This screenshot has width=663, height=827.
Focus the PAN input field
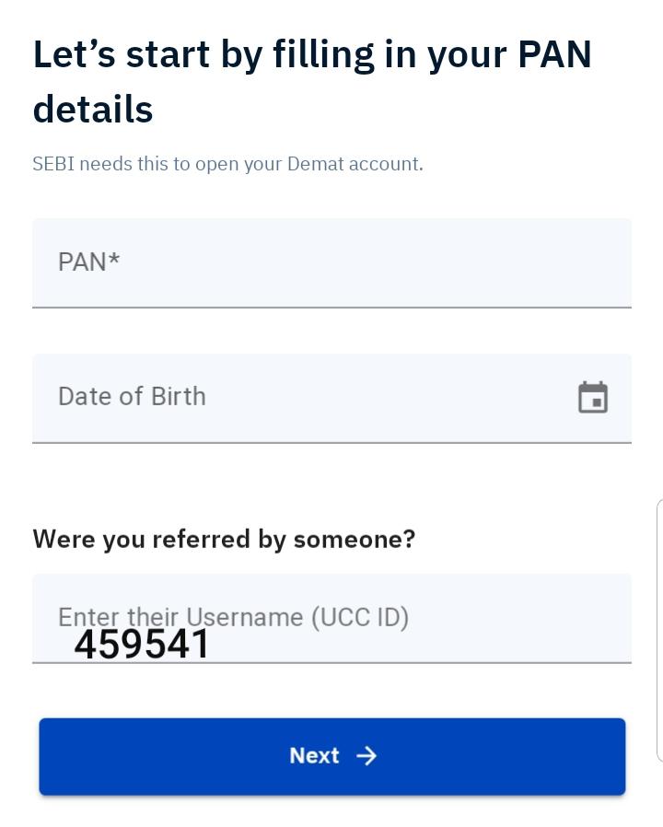(331, 262)
